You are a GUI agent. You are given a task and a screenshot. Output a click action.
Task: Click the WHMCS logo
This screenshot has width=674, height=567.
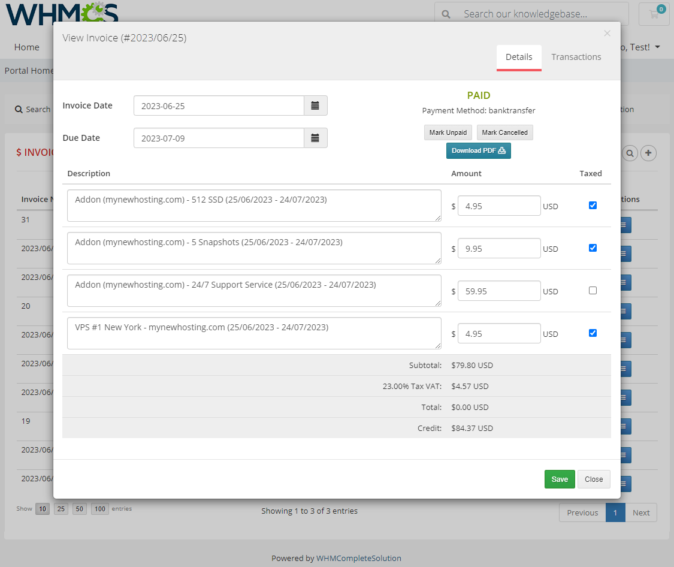click(x=60, y=12)
